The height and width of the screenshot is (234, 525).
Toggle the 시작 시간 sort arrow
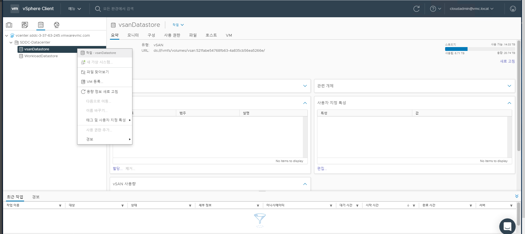[408, 206]
